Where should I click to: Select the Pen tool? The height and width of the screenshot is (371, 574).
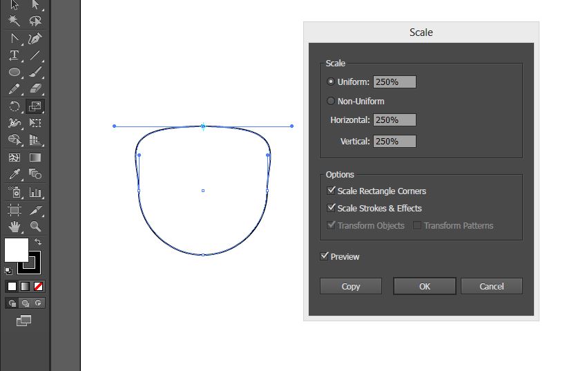coord(35,39)
